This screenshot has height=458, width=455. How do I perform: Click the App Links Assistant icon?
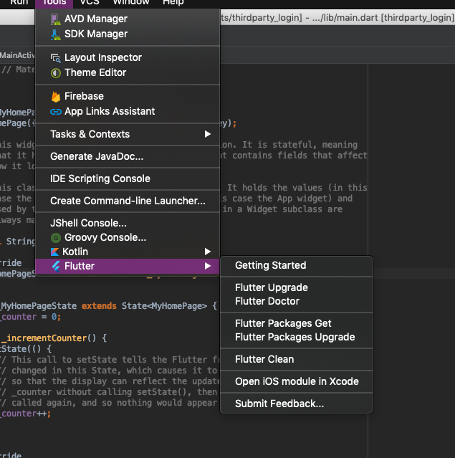click(55, 111)
